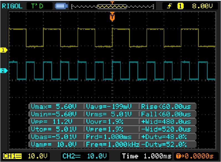This screenshot has width=221, height=162.
Task: Click the CH1 DC coupling label
Action: [12, 156]
